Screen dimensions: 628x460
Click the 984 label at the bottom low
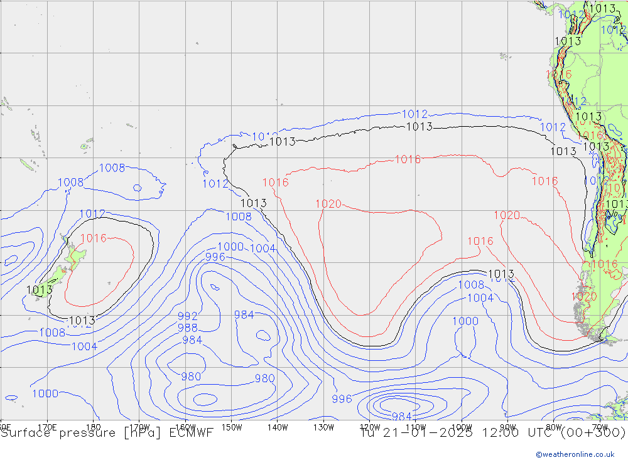402,416
